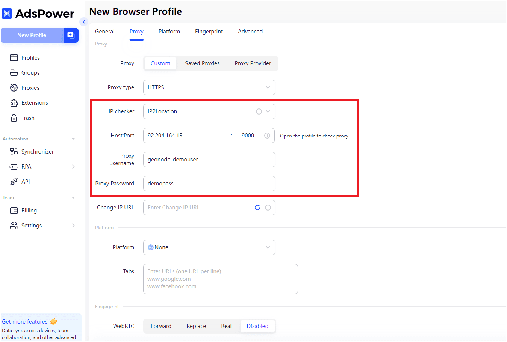
Task: Open the API section icon
Action: click(14, 181)
